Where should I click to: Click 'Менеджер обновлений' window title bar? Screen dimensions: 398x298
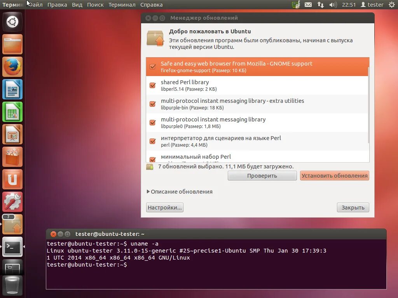point(258,18)
